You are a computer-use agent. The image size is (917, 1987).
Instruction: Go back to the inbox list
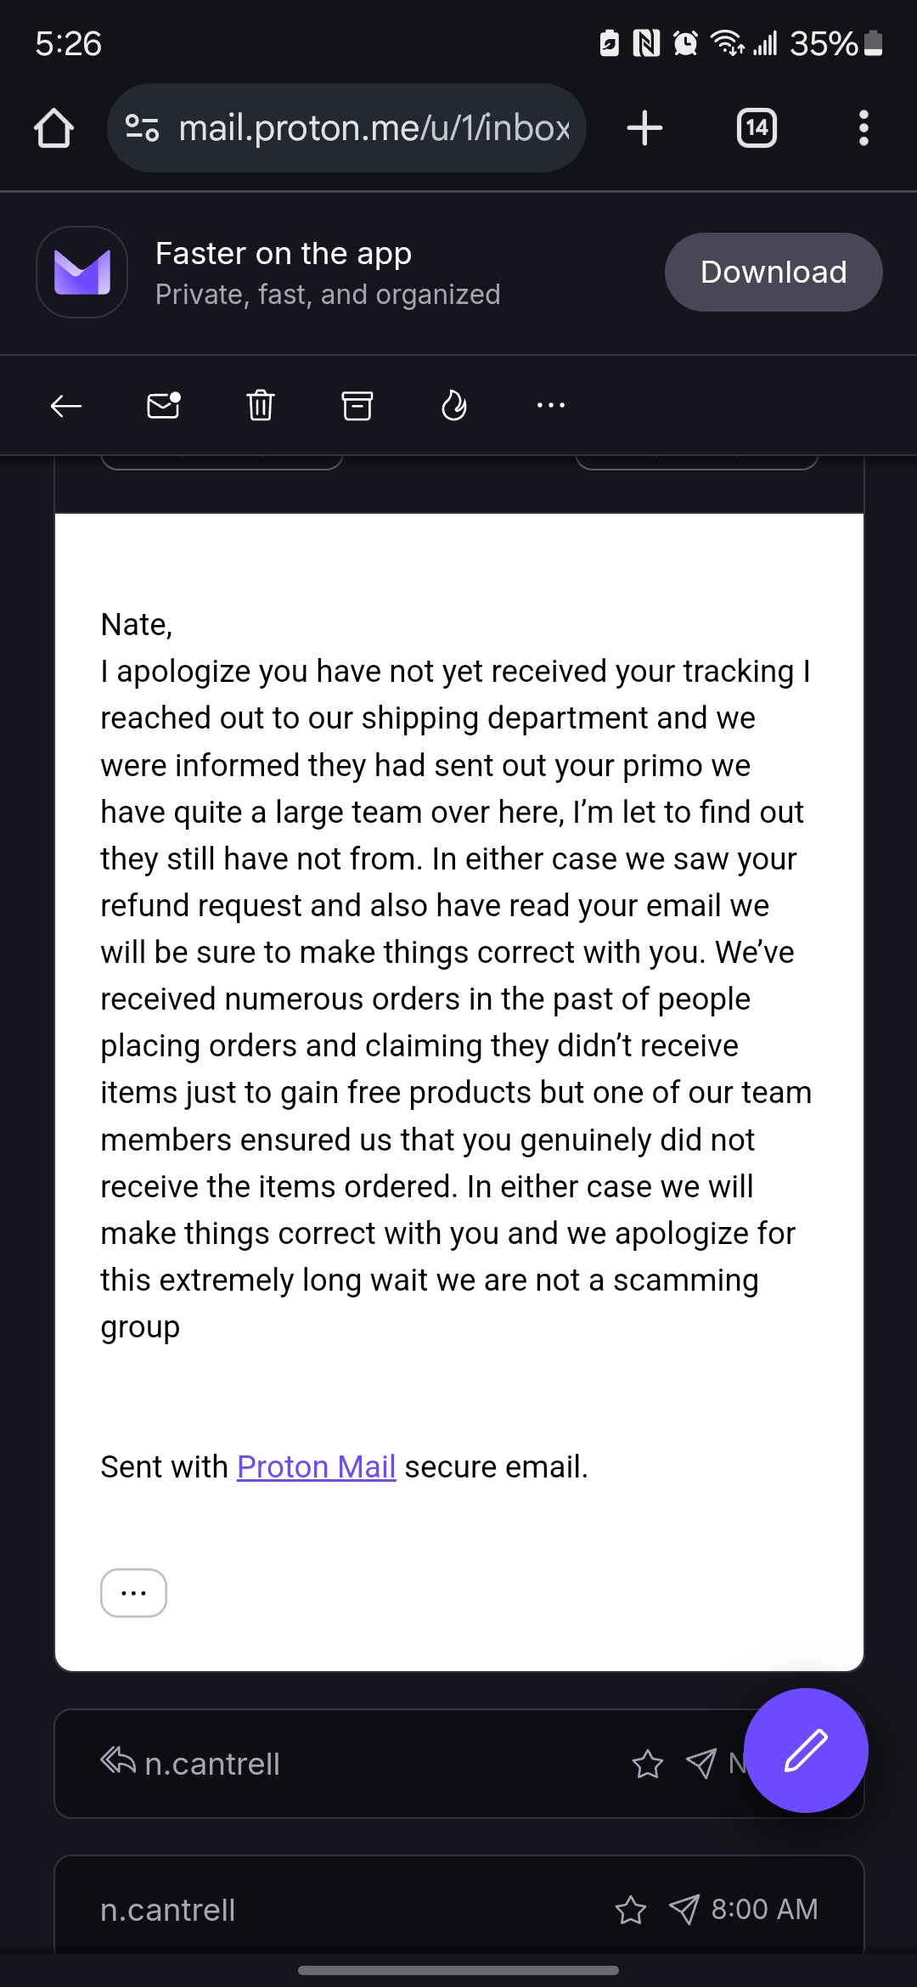pos(65,406)
